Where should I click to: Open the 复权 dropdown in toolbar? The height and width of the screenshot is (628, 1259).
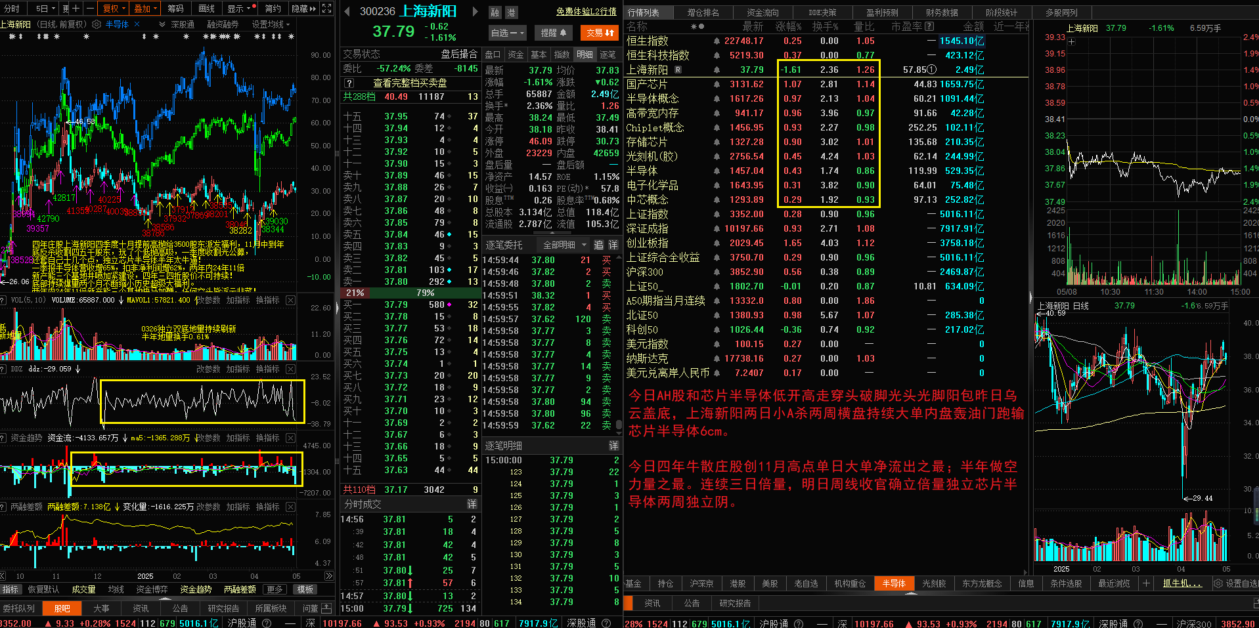tap(114, 9)
